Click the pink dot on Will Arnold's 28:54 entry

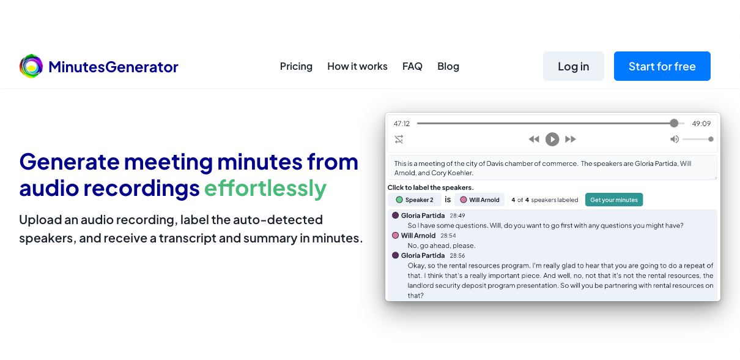[x=394, y=235]
